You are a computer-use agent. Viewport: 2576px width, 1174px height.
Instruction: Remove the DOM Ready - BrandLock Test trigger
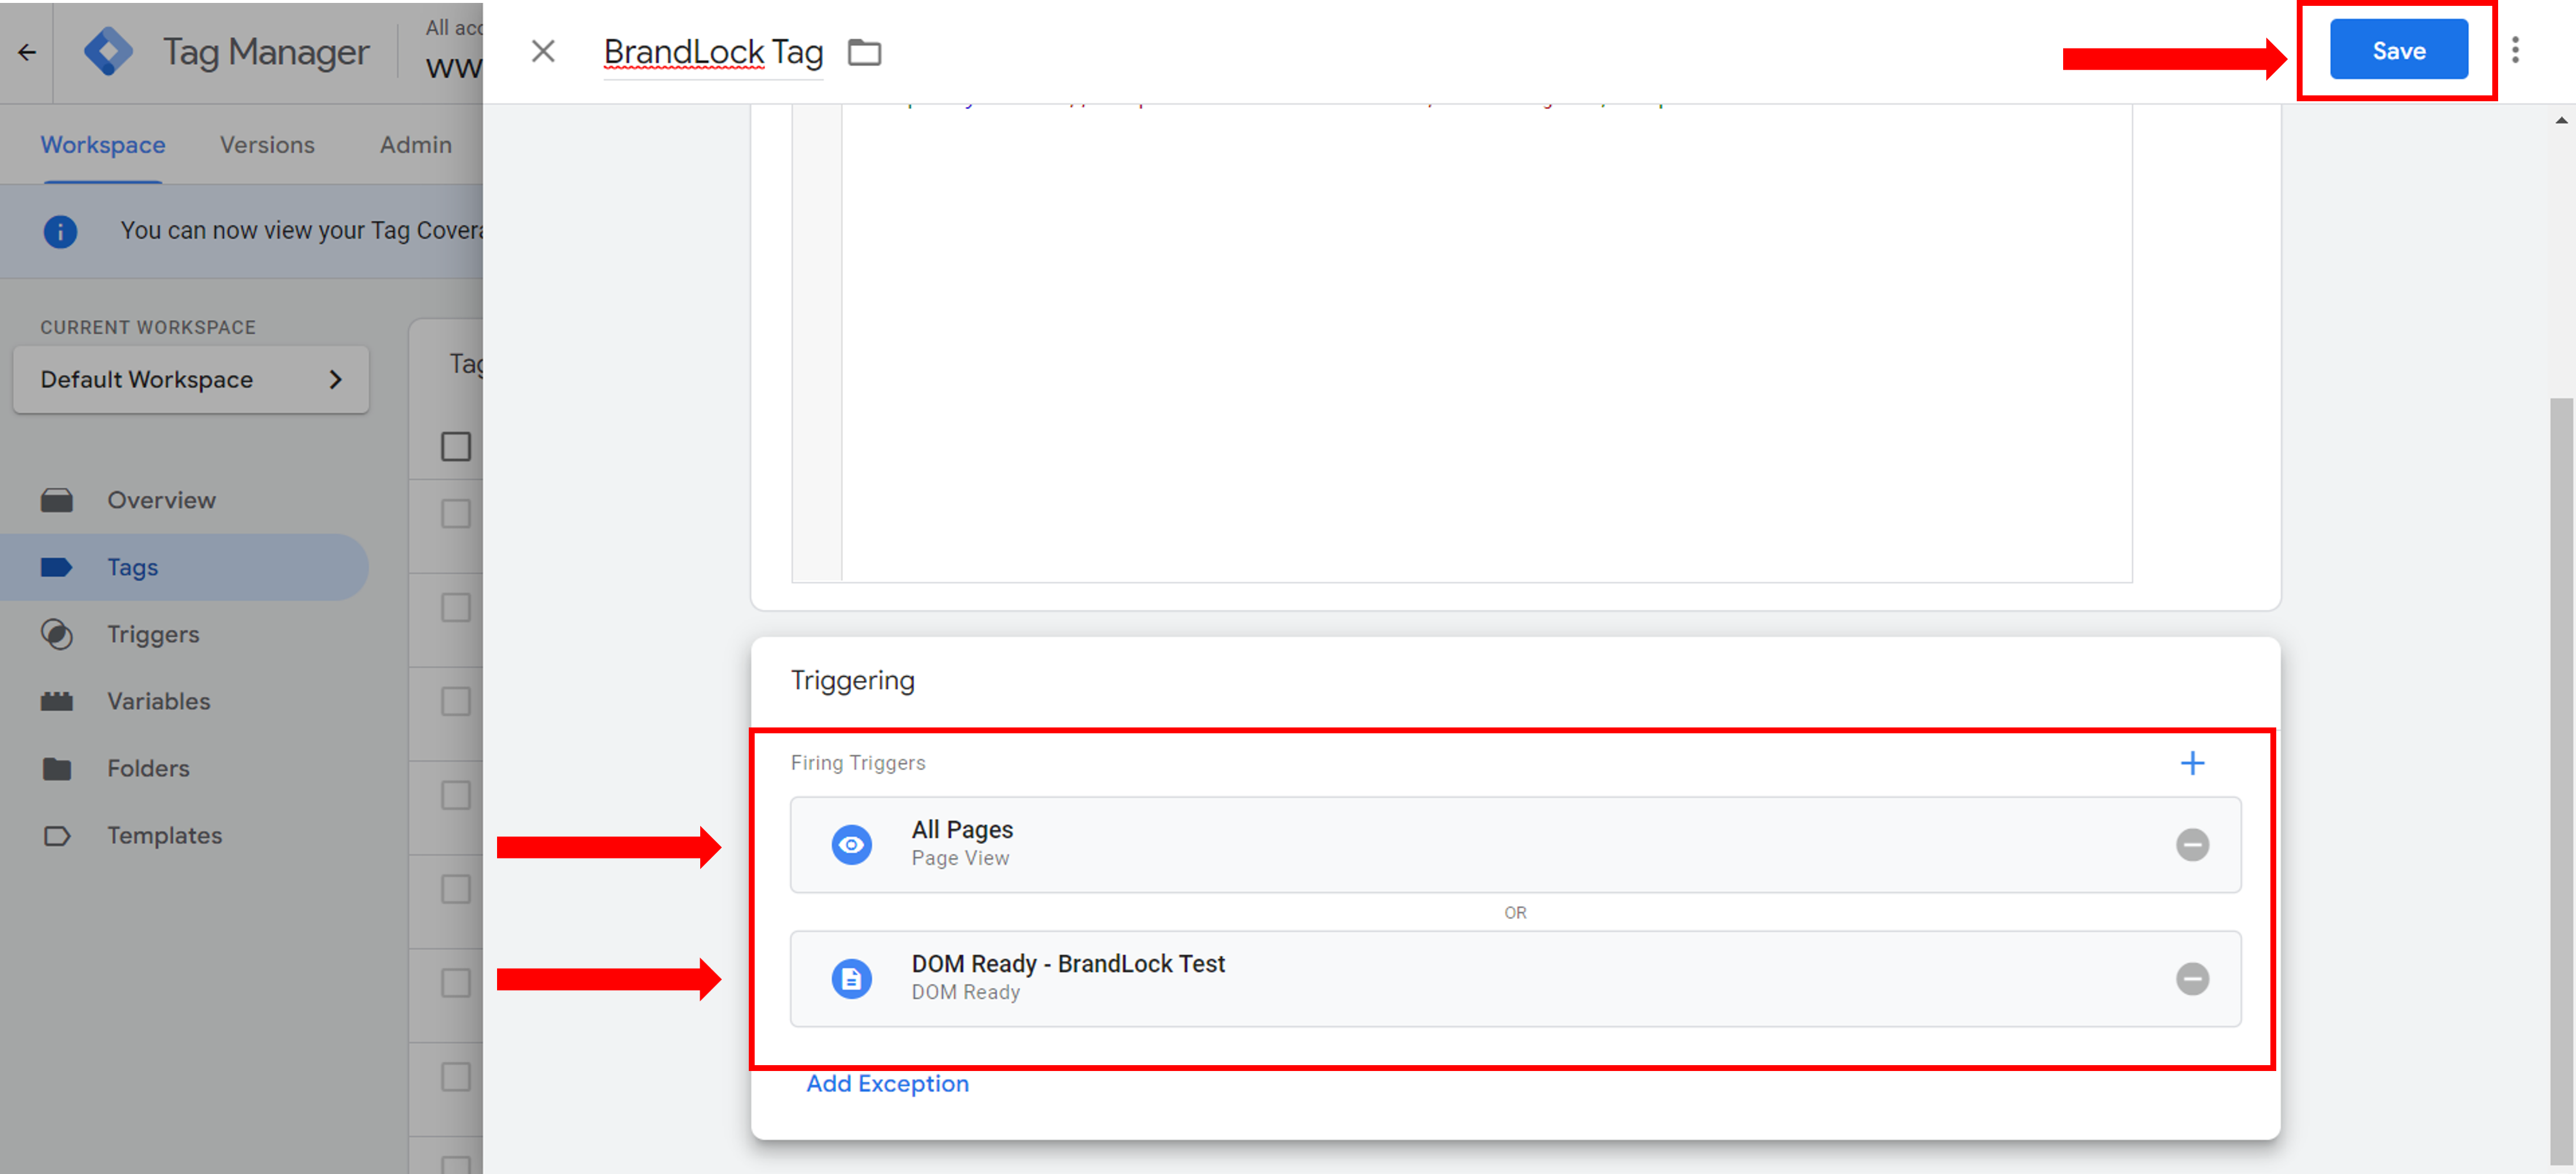2192,979
